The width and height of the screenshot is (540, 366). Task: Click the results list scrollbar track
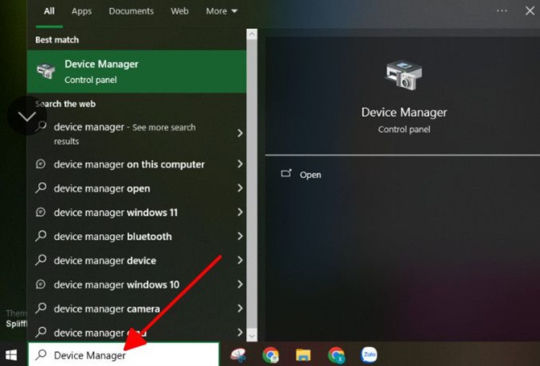[252, 184]
